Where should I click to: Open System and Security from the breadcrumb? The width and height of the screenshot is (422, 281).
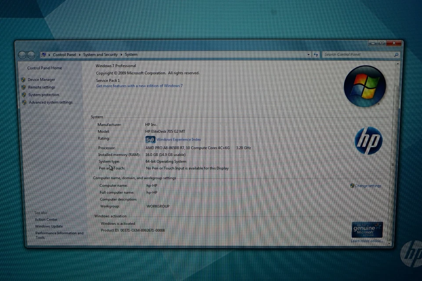tap(100, 54)
